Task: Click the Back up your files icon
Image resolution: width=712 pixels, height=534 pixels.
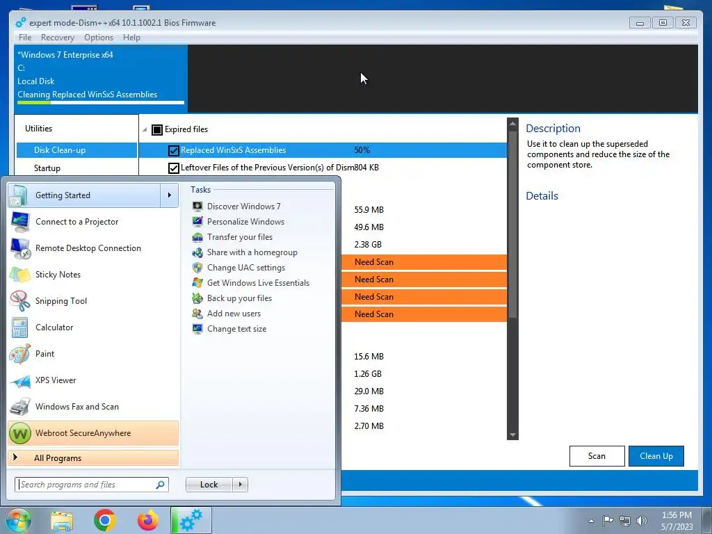Action: click(x=197, y=298)
